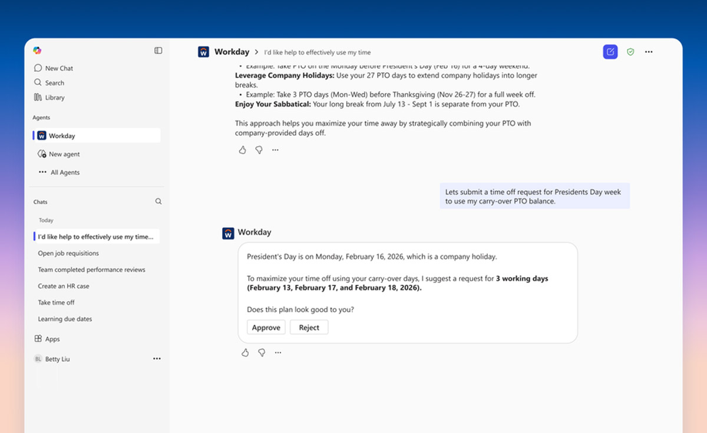
Task: Create a New agent
Action: pyautogui.click(x=59, y=154)
